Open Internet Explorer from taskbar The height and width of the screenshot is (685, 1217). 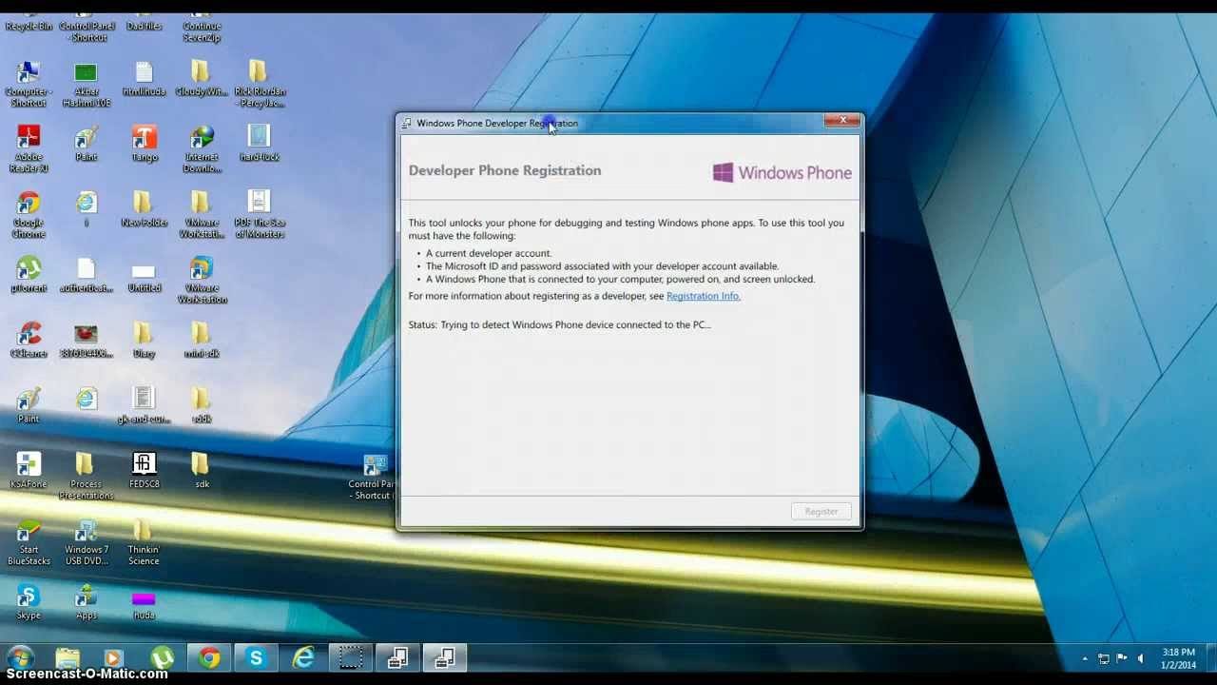point(303,657)
